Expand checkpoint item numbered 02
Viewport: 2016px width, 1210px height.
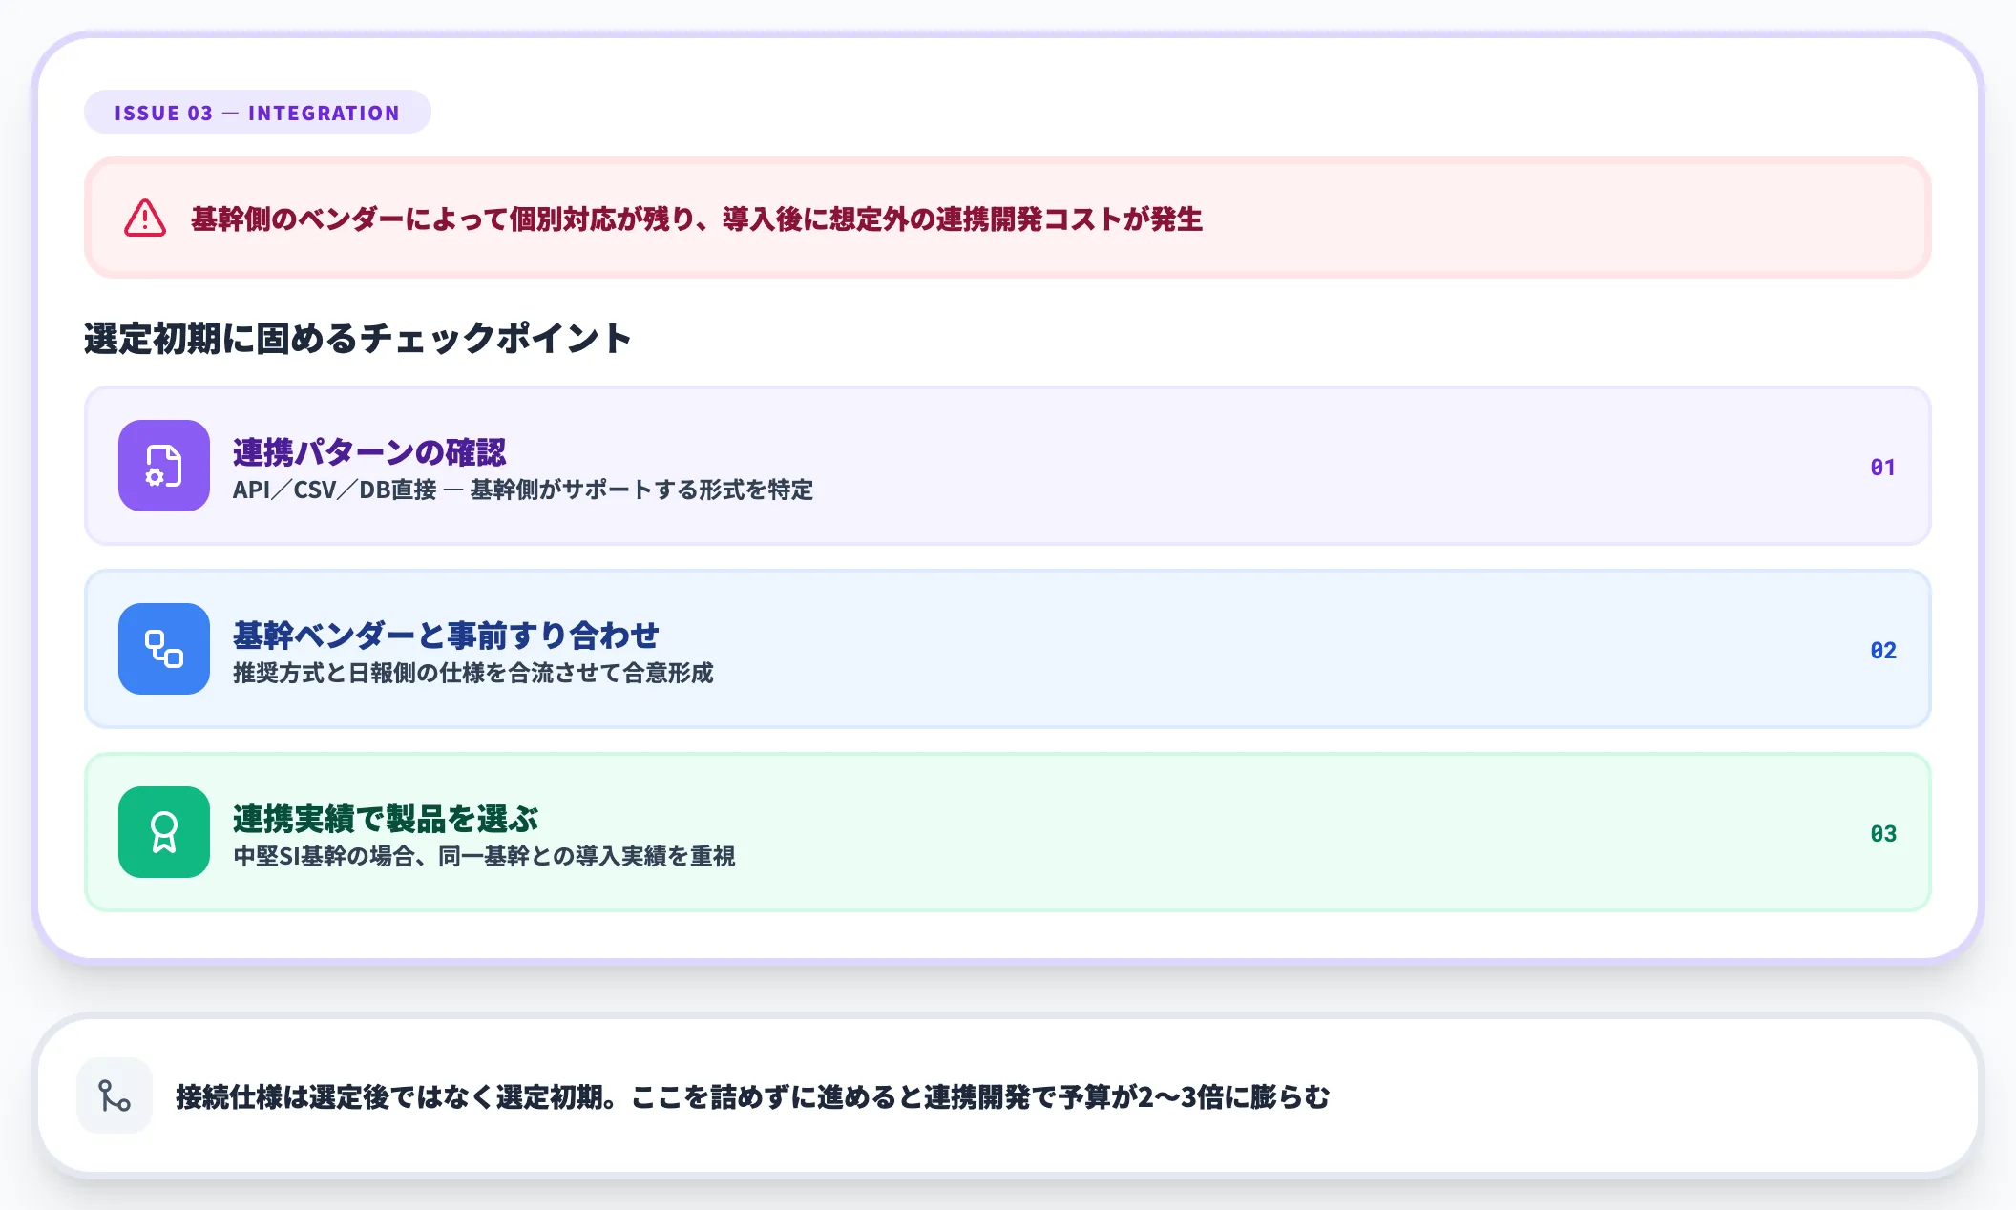[x=1881, y=649]
